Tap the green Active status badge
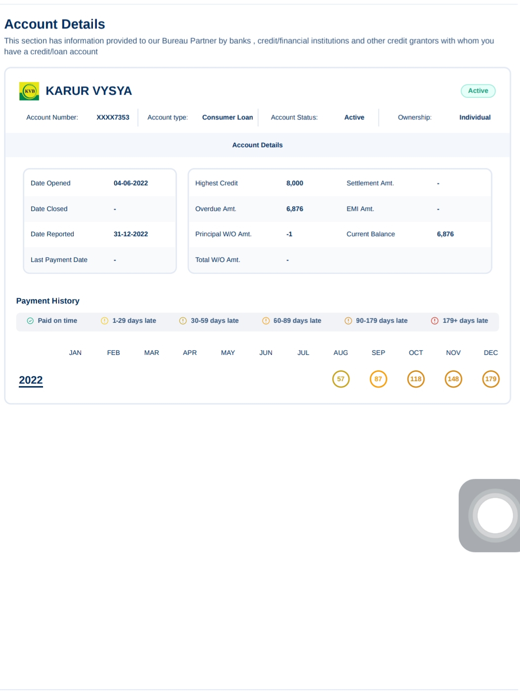 tap(477, 91)
